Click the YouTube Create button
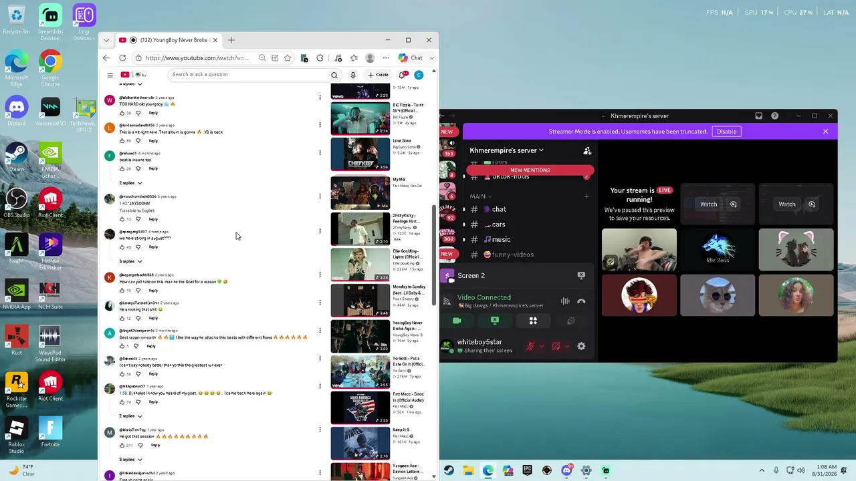Image resolution: width=856 pixels, height=481 pixels. pos(379,75)
